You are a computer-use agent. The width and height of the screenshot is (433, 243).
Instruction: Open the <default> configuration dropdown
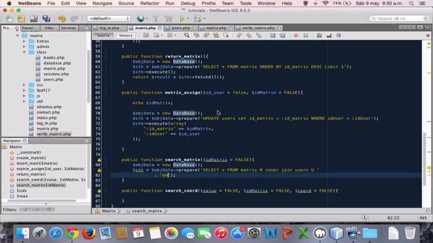[x=109, y=18]
